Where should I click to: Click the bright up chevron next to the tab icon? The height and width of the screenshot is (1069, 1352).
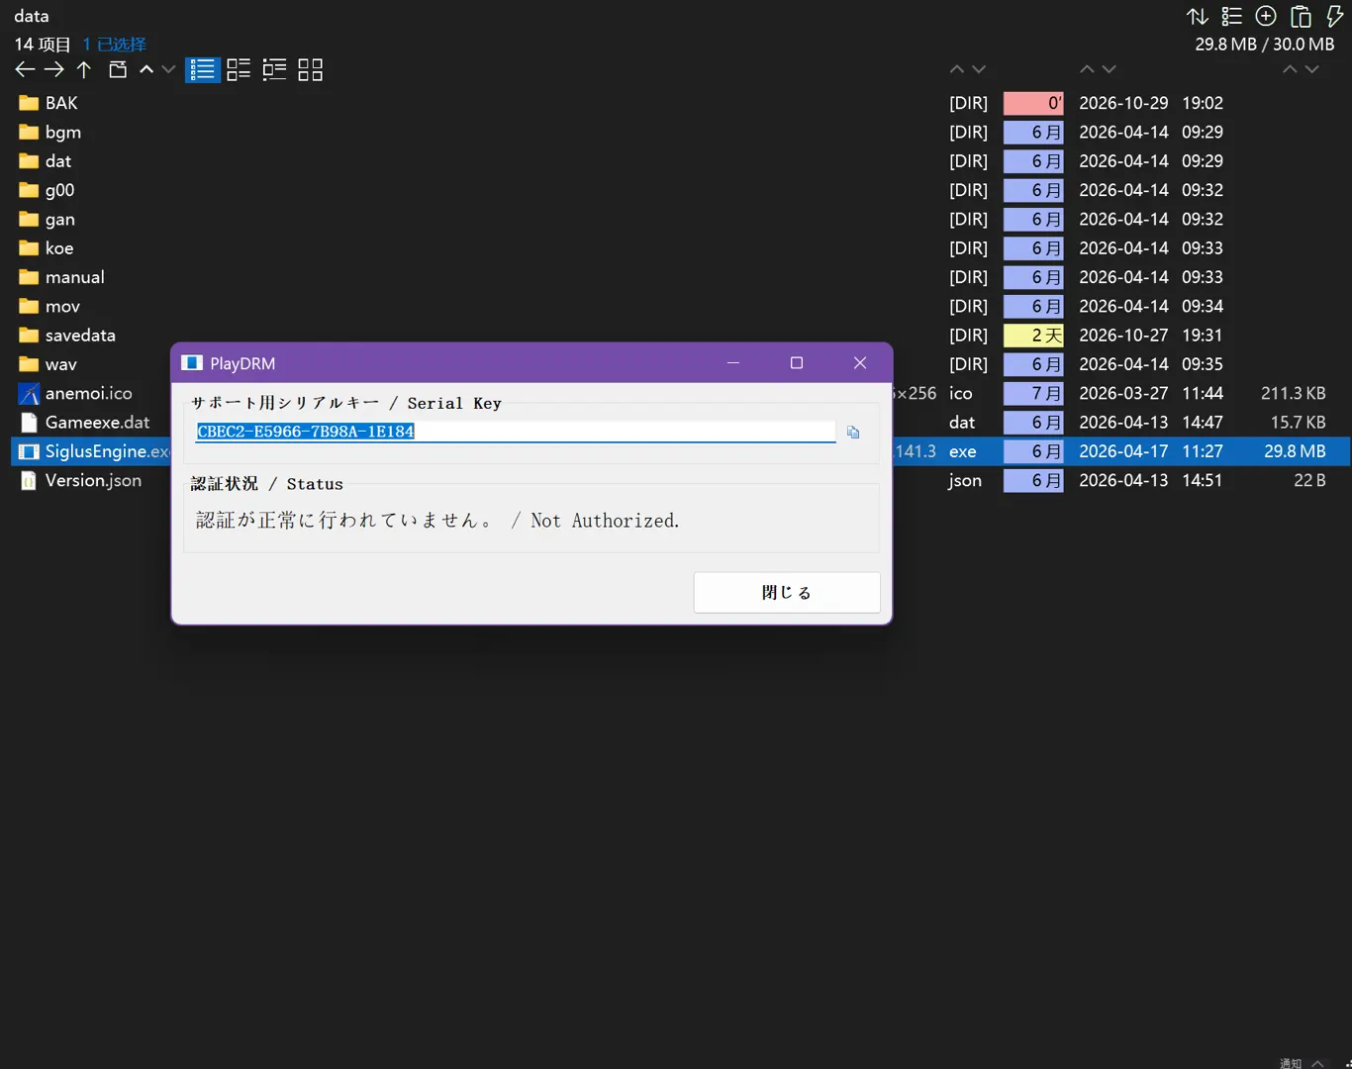(146, 69)
